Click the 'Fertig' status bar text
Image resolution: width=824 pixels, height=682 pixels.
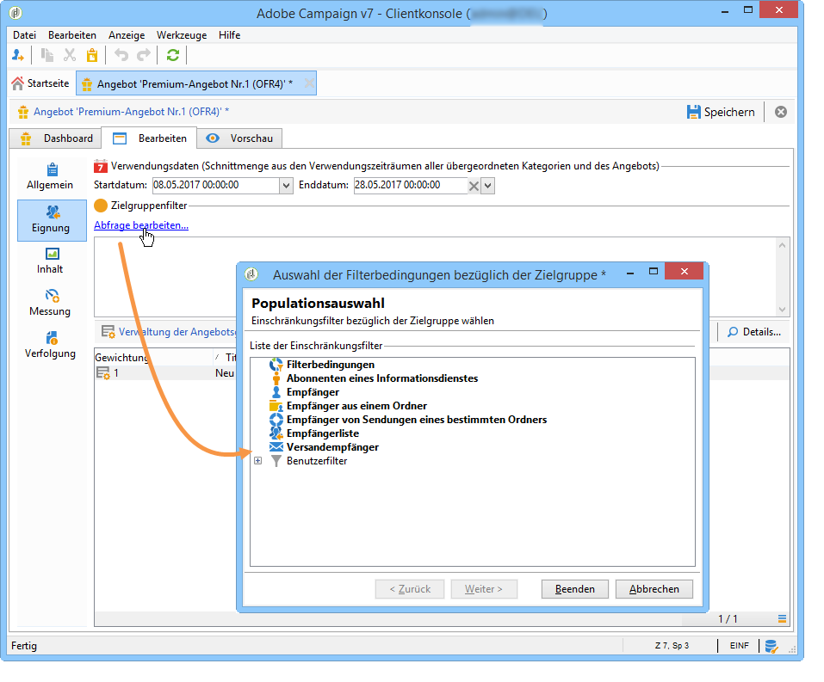tap(24, 645)
